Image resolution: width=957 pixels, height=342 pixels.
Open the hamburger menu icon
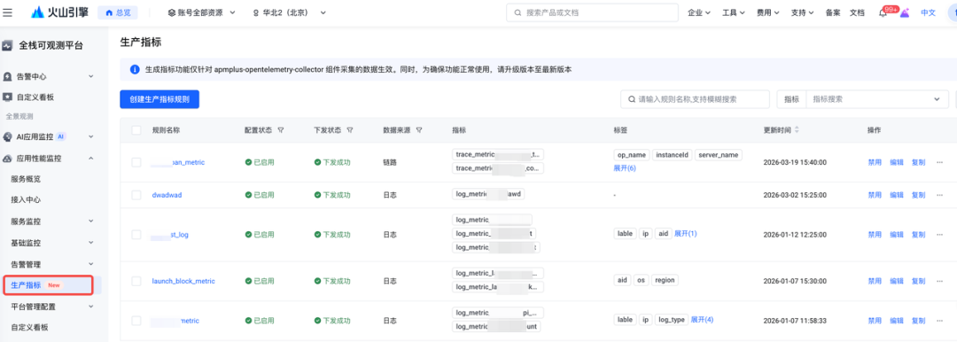(7, 12)
